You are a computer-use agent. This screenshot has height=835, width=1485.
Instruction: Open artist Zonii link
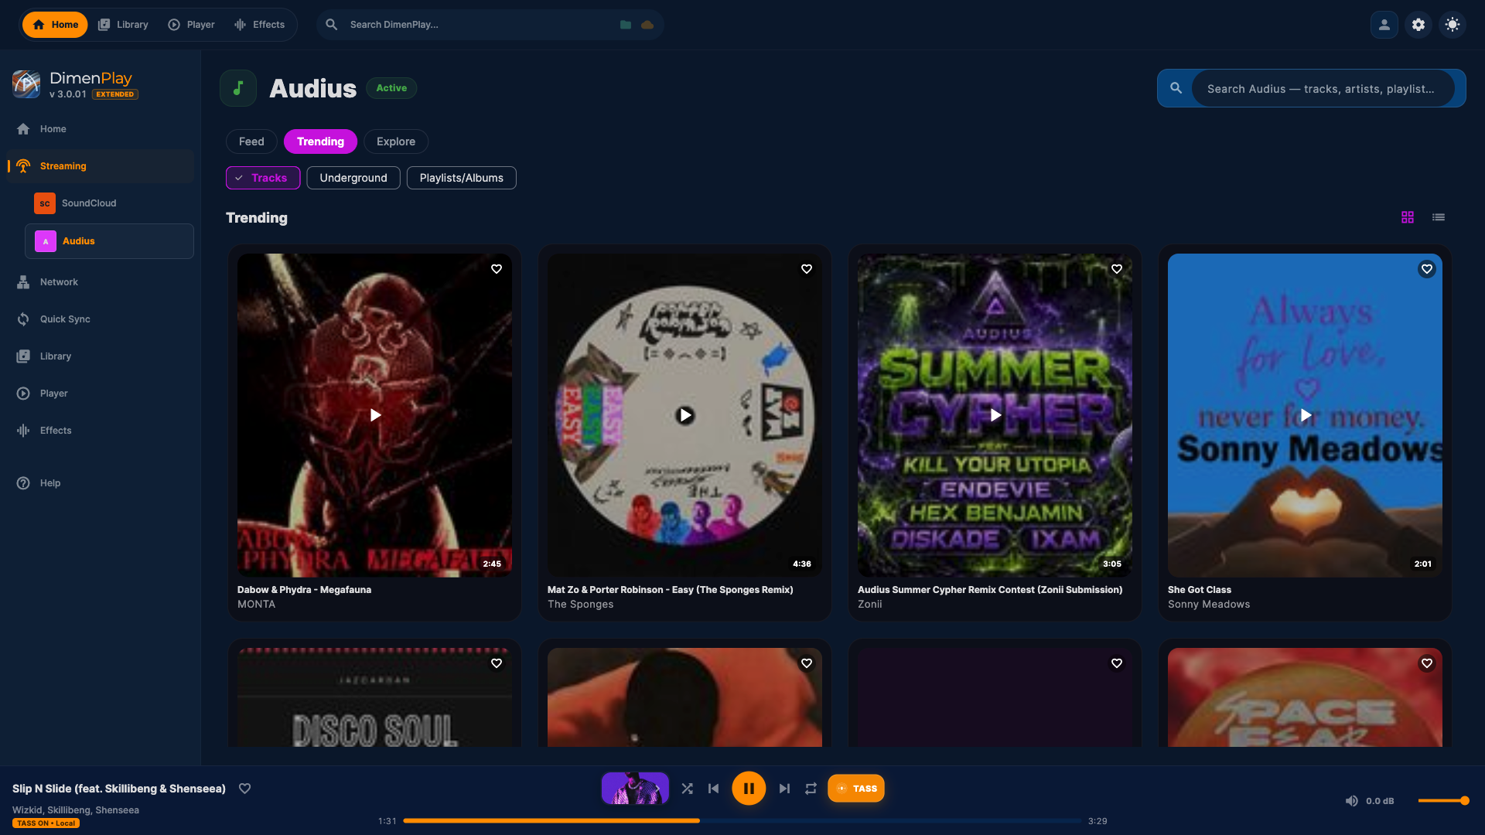[869, 605]
